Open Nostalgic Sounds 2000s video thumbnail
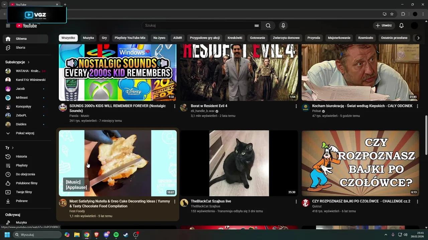 [118, 72]
